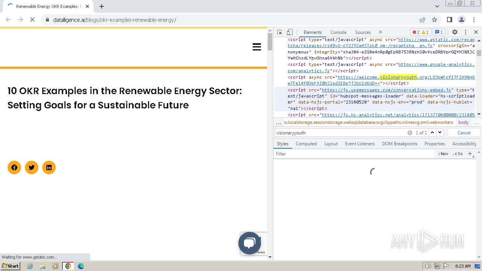Switch to the Elements panel

pyautogui.click(x=313, y=32)
